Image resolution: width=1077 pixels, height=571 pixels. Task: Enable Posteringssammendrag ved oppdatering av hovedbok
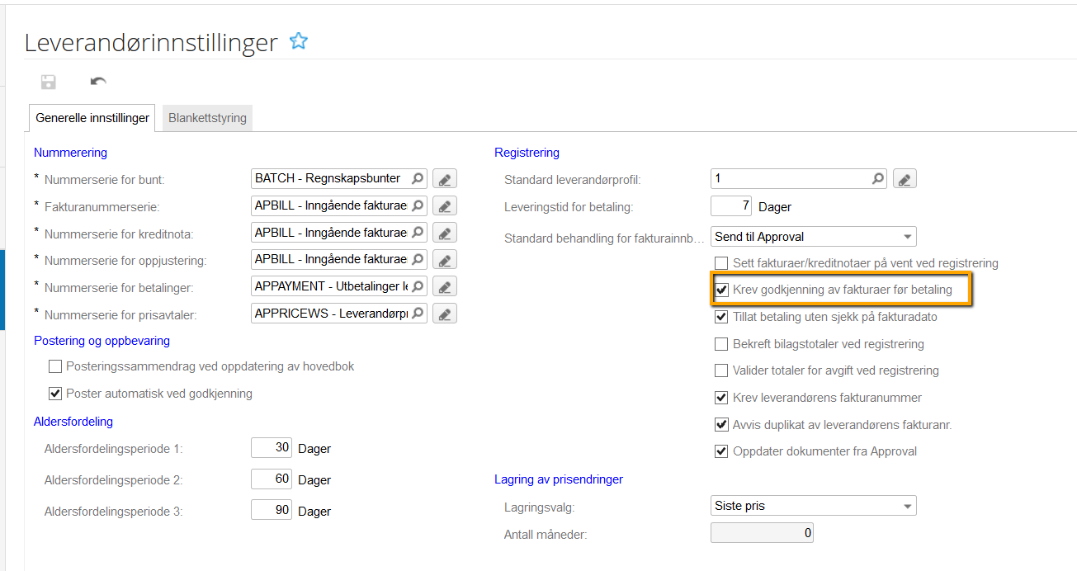[55, 366]
